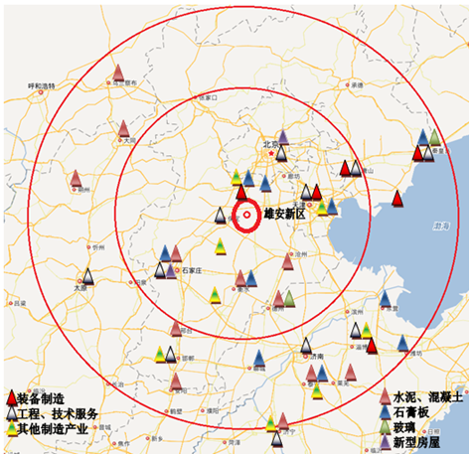Select the blue marker above 聊城

[x=259, y=359]
